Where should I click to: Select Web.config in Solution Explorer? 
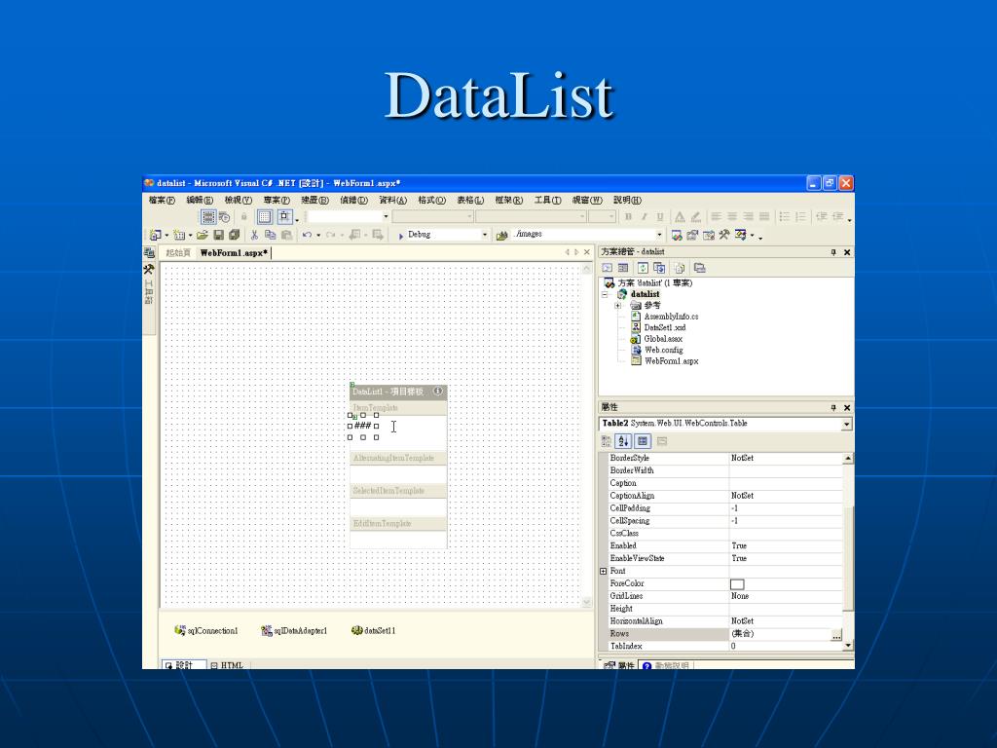coord(663,350)
